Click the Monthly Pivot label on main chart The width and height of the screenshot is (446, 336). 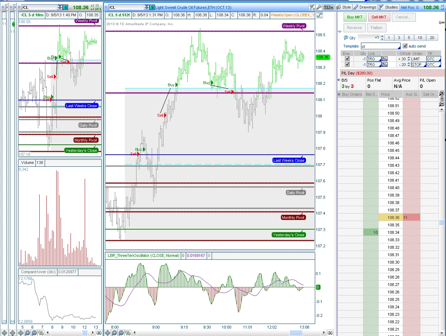[x=293, y=217]
